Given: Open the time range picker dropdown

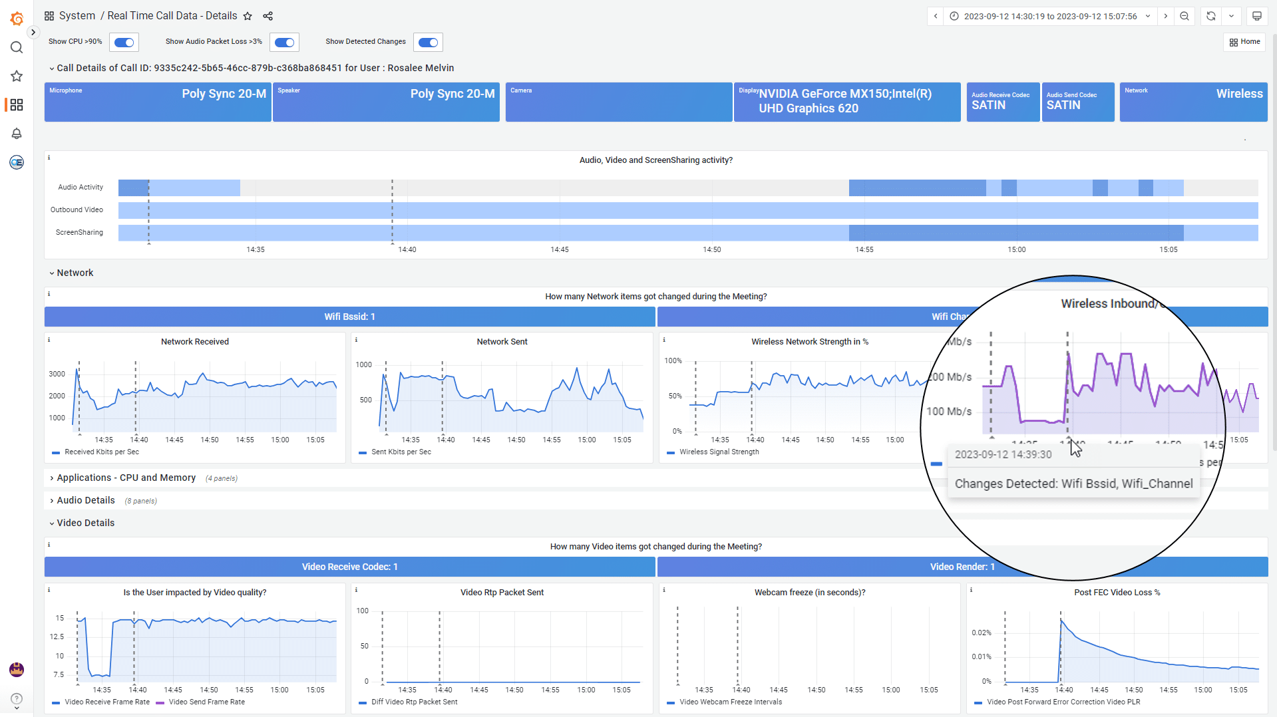Looking at the screenshot, I should pos(1050,16).
